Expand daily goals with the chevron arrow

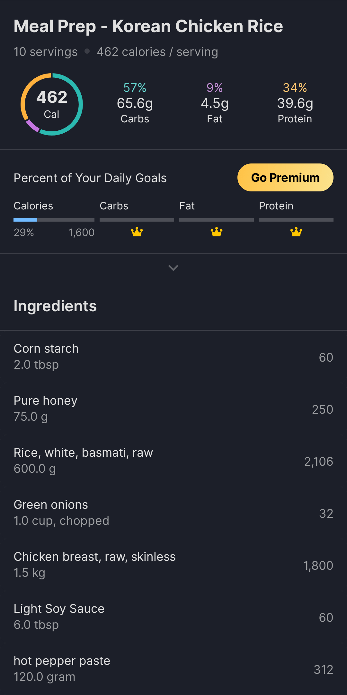[173, 268]
